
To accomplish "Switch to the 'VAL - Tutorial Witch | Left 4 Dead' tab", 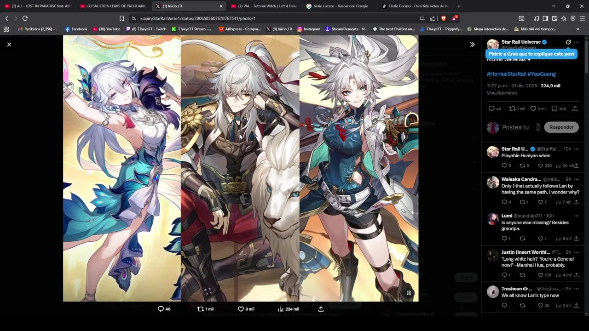I will [x=264, y=6].
